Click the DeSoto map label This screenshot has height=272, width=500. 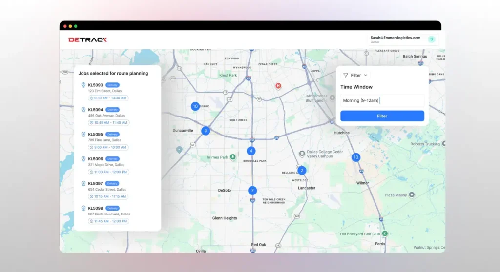click(225, 190)
